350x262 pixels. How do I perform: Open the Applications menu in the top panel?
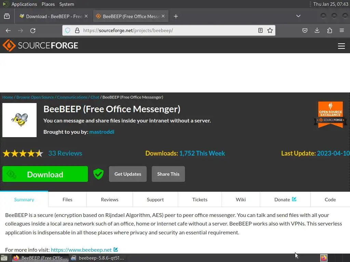tap(24, 4)
